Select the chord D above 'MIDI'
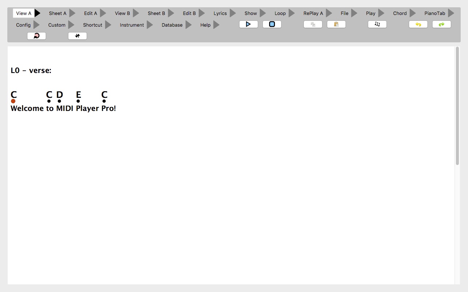Screen dimensions: 468x292 [60, 95]
